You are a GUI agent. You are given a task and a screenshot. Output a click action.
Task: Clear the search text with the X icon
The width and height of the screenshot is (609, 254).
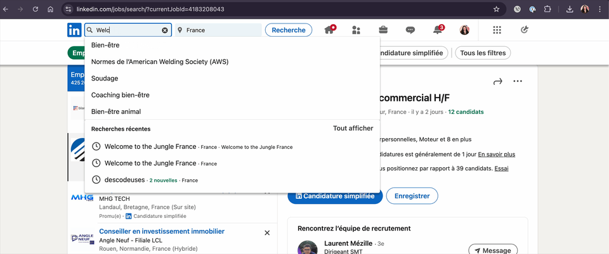165,30
